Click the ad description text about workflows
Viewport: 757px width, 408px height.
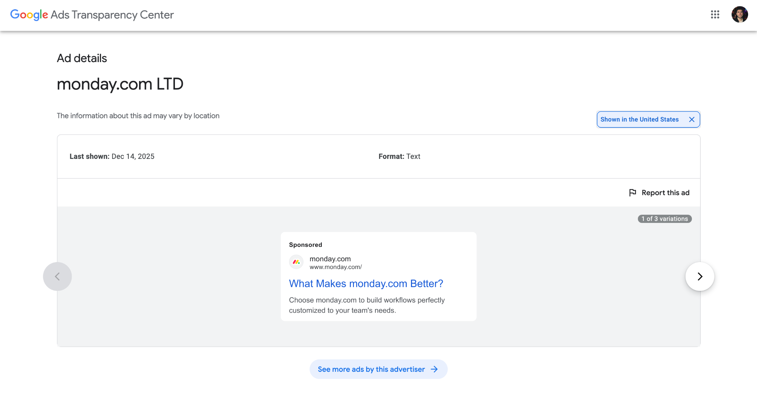point(366,305)
